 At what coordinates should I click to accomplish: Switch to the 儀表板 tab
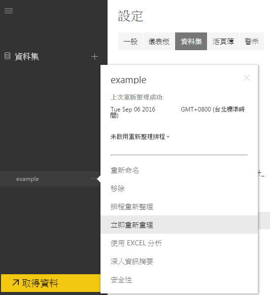[x=159, y=42]
